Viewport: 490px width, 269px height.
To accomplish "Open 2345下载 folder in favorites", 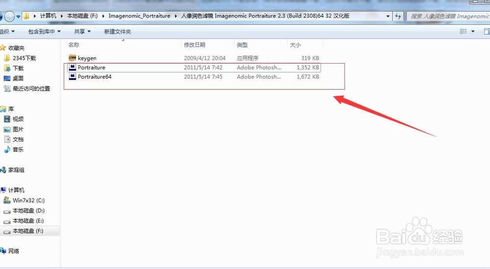I will coord(24,58).
